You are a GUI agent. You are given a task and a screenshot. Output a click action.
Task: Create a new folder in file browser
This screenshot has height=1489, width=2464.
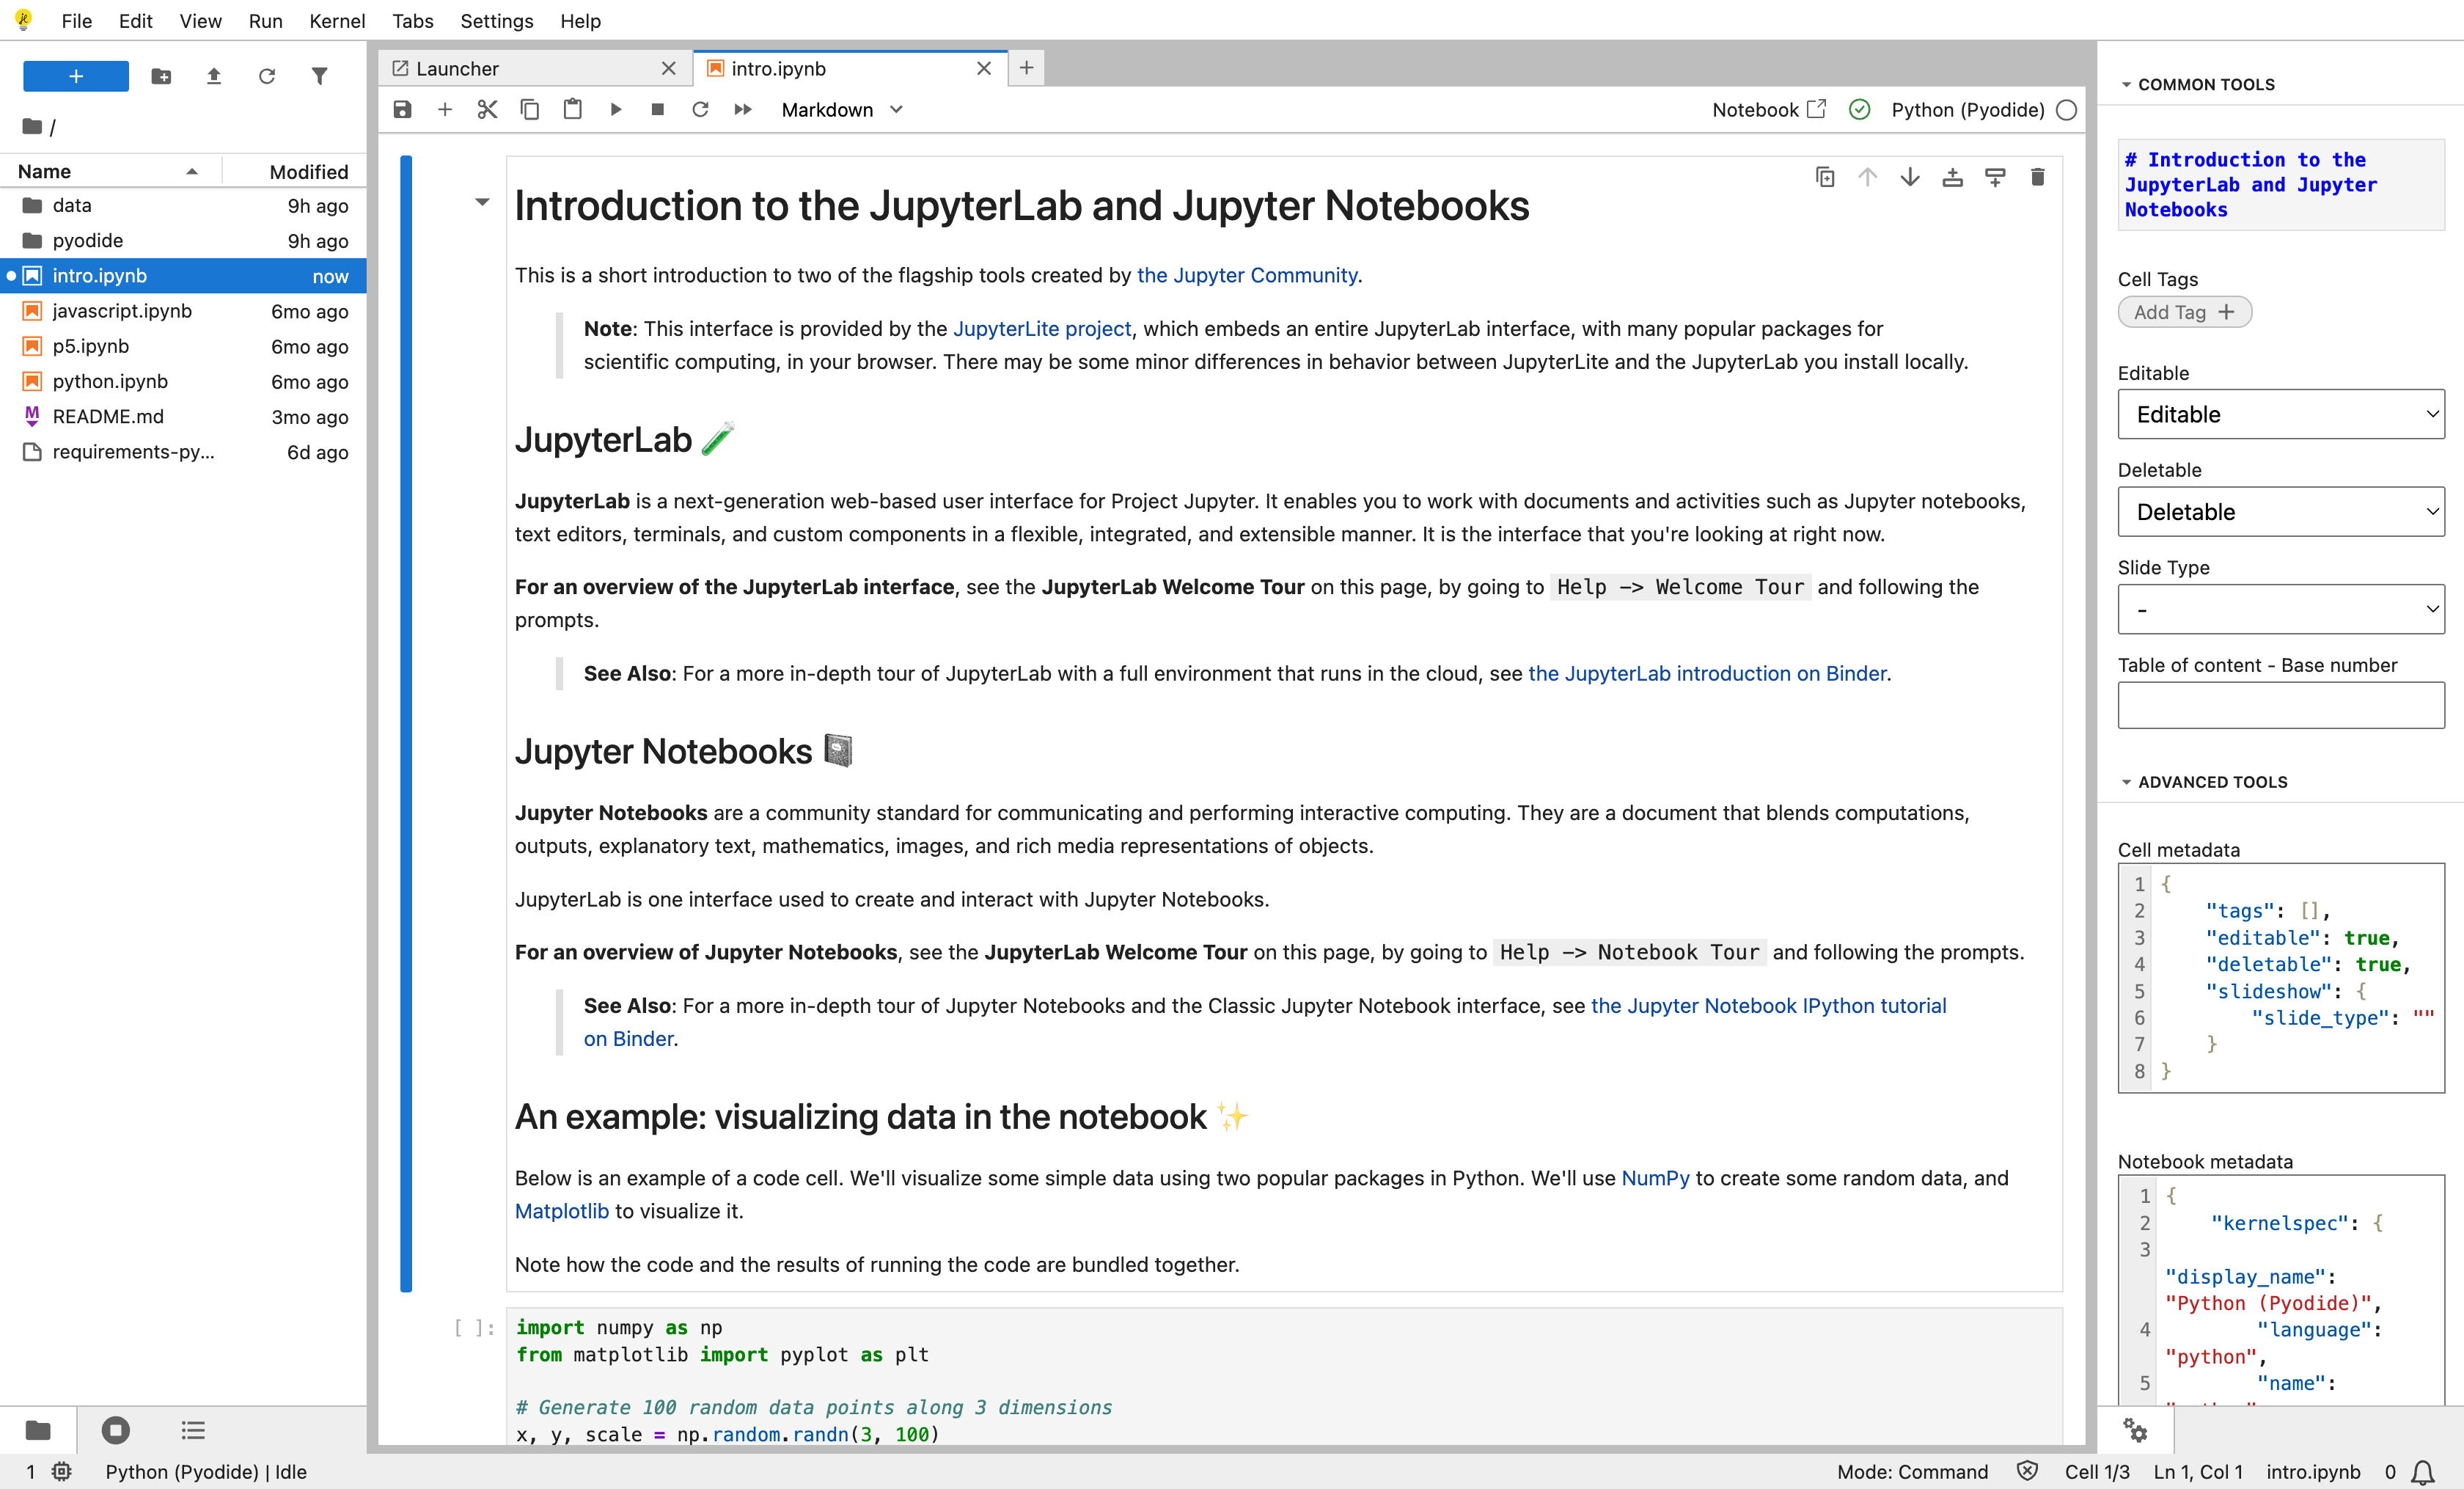coord(161,76)
